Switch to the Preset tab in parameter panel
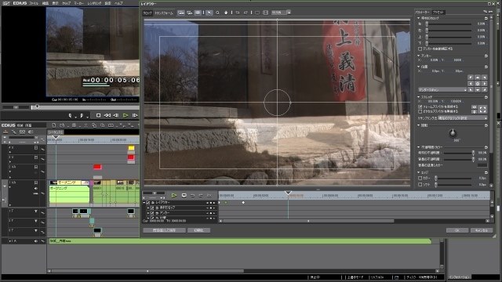The width and height of the screenshot is (502, 282). [x=438, y=13]
